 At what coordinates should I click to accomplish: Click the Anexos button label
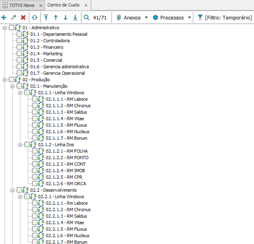point(132,18)
